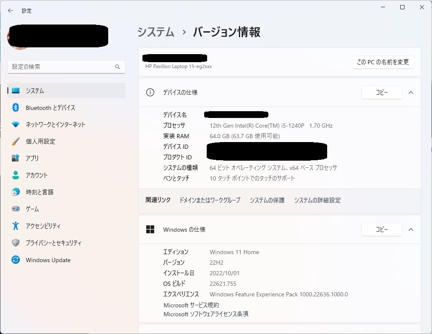Click the デバイスの仕様 info icon
Image resolution: width=432 pixels, height=334 pixels.
pyautogui.click(x=150, y=92)
